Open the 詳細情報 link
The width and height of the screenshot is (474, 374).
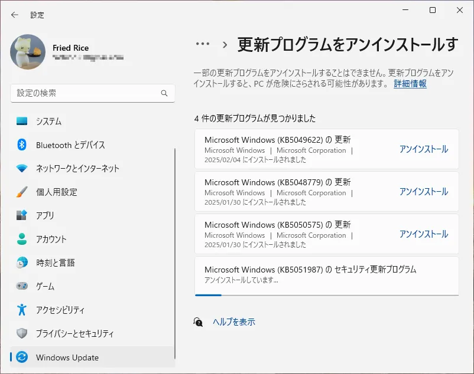click(x=410, y=84)
